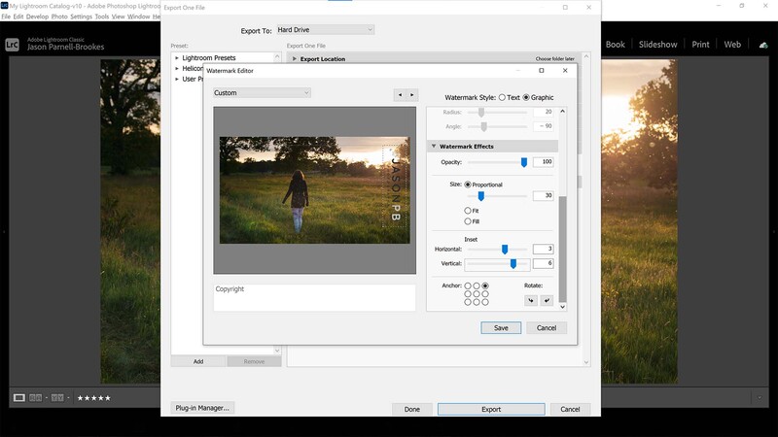The height and width of the screenshot is (437, 778).
Task: Open the Tools menu
Action: tap(102, 17)
